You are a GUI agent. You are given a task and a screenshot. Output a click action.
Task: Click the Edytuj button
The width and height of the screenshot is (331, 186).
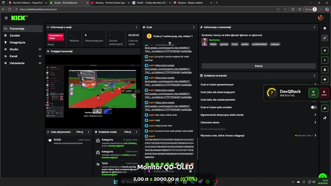pyautogui.click(x=259, y=66)
